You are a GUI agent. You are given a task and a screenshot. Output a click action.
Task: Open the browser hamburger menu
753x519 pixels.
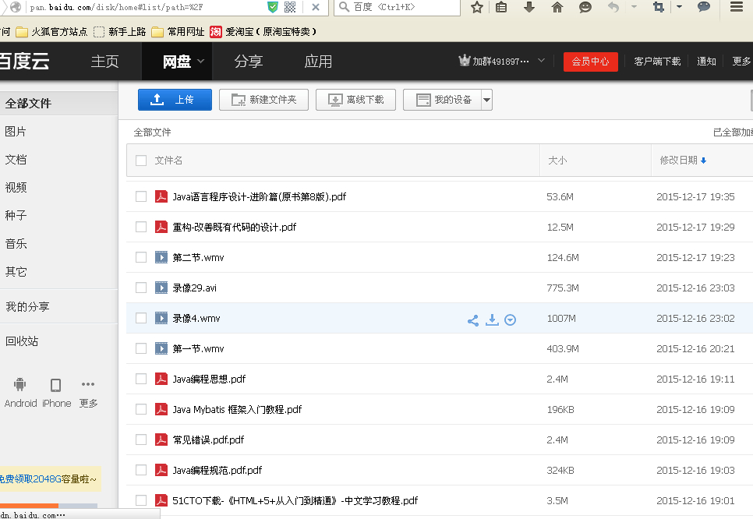tap(737, 7)
